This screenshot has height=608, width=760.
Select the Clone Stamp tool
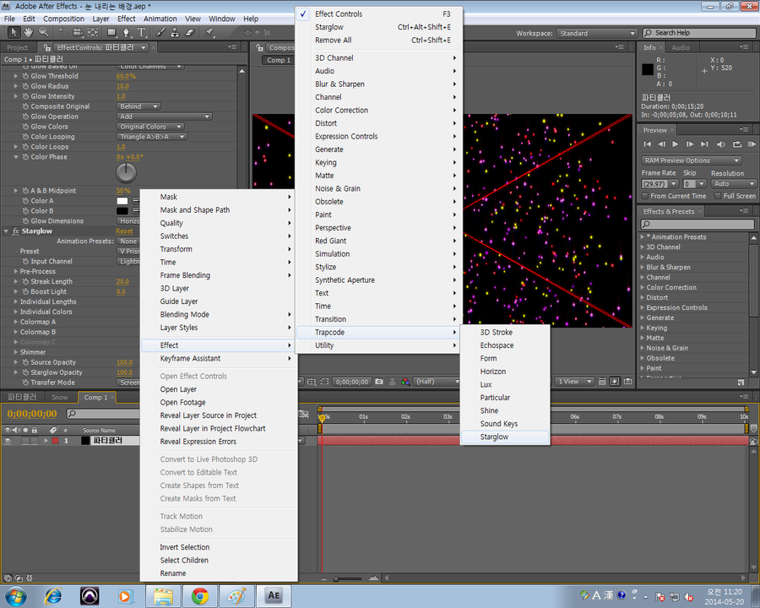[175, 32]
